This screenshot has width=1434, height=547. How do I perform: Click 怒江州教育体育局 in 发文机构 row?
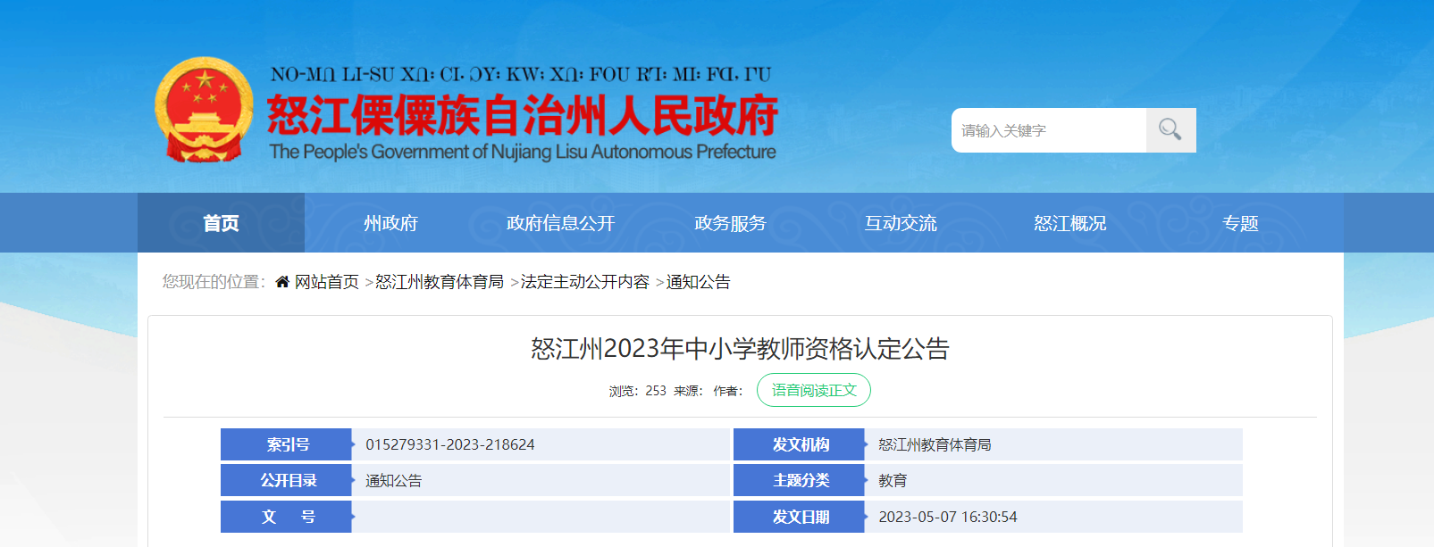935,444
